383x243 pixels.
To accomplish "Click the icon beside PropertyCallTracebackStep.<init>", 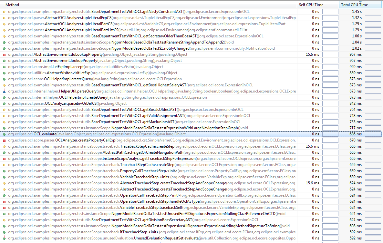I will point(4,171).
